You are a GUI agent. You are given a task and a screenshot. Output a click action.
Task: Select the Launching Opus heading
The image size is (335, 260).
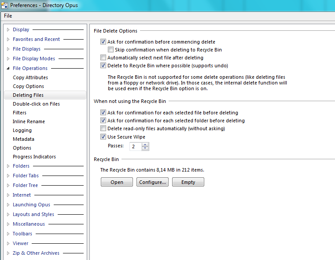[x=31, y=205]
